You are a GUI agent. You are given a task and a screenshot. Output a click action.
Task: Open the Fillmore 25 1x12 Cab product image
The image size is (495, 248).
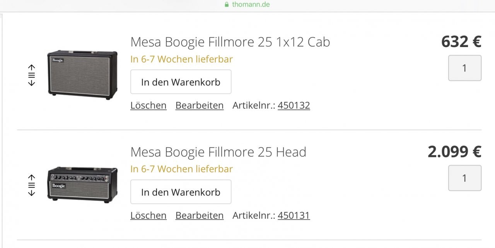(82, 73)
